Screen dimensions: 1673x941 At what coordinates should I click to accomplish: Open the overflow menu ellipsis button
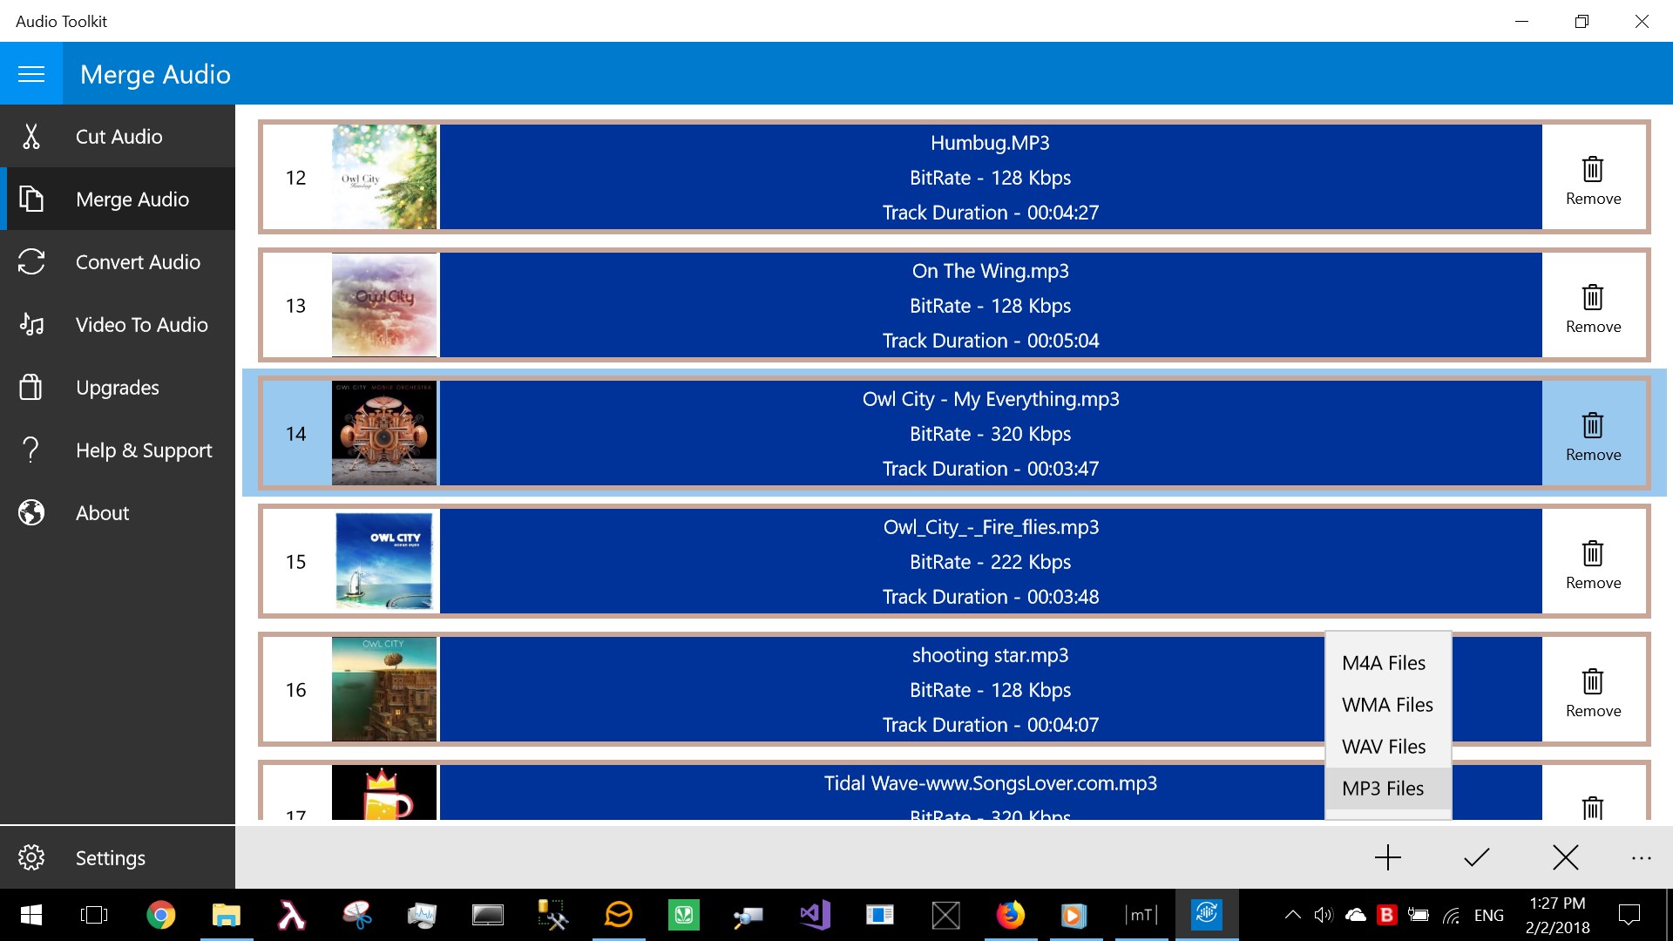coord(1640,857)
